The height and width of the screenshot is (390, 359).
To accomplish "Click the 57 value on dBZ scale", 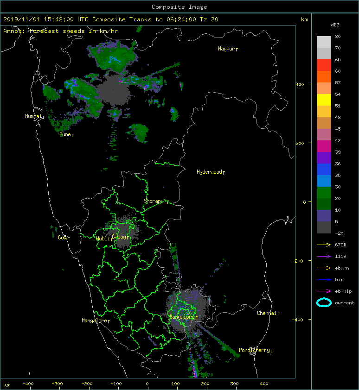I will (338, 82).
